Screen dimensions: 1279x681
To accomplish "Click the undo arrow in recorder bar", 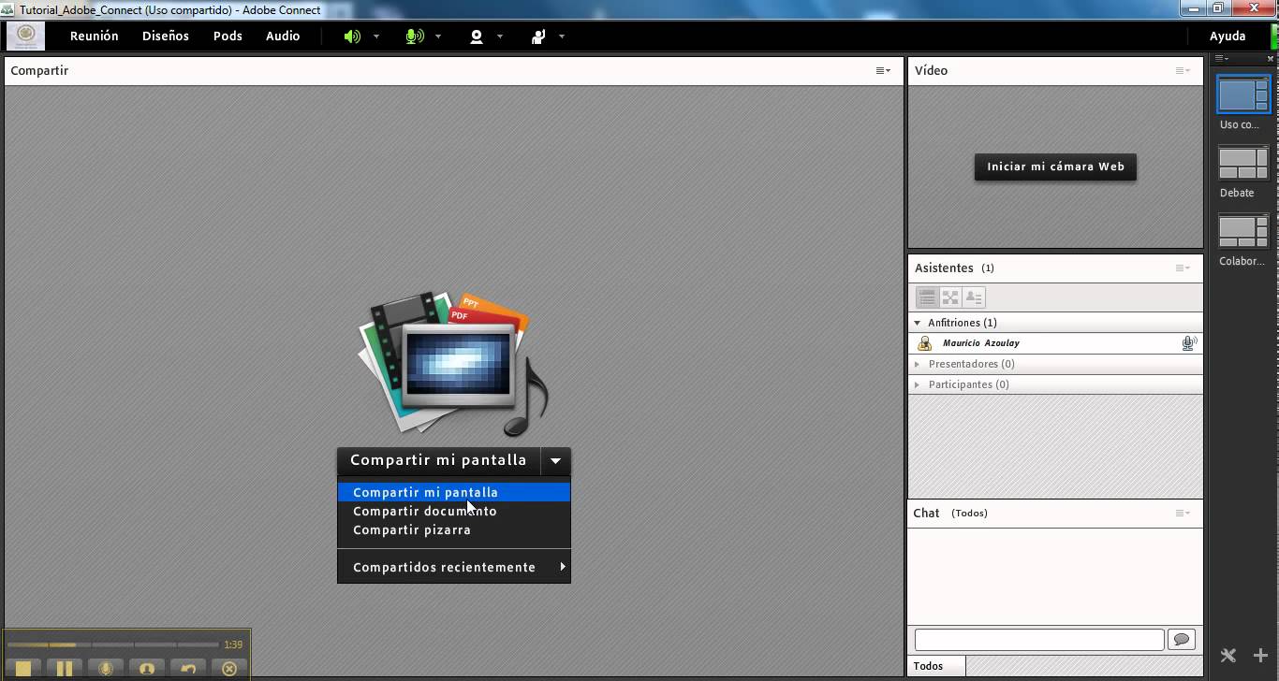I will [188, 669].
